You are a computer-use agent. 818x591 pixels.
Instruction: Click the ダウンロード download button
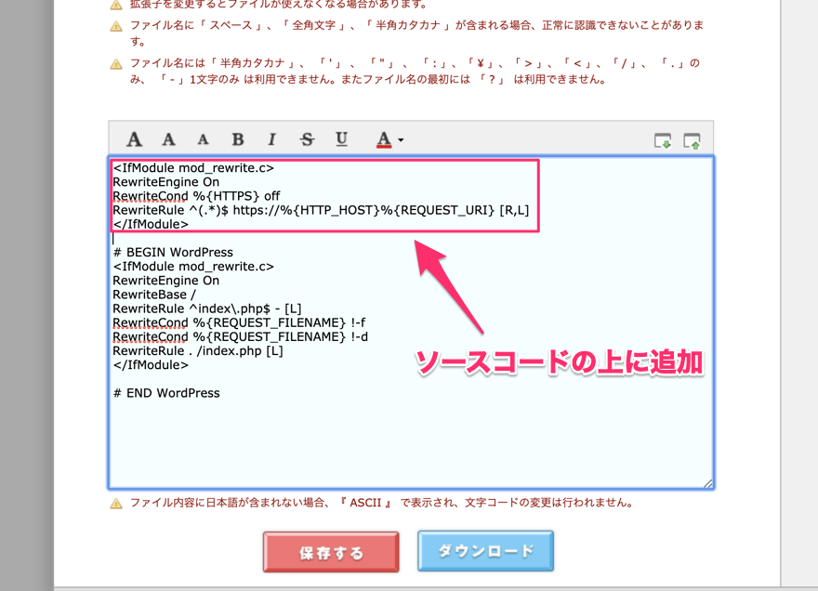tap(484, 550)
